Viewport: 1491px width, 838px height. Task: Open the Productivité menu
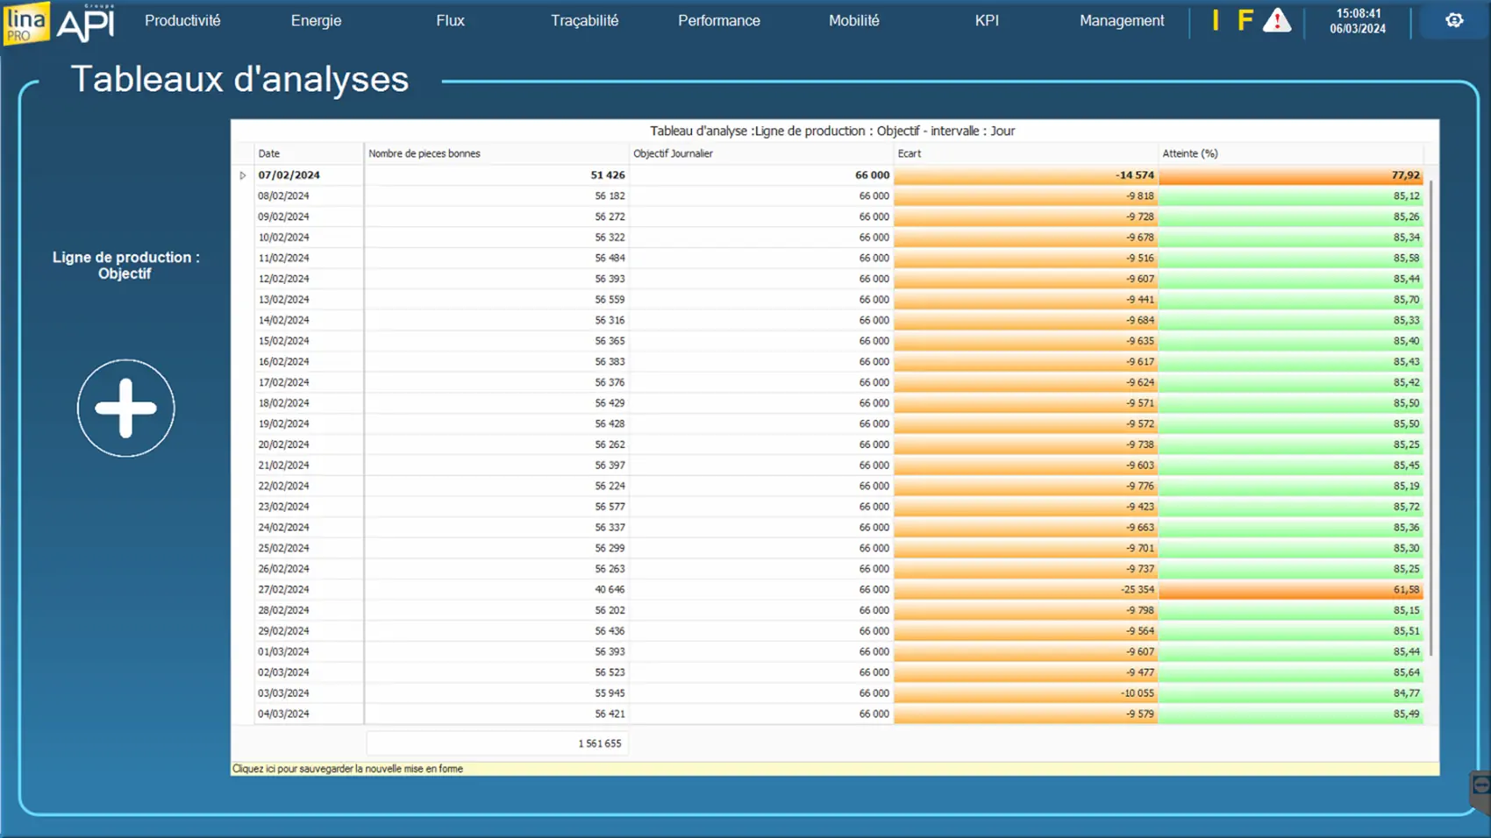point(182,21)
